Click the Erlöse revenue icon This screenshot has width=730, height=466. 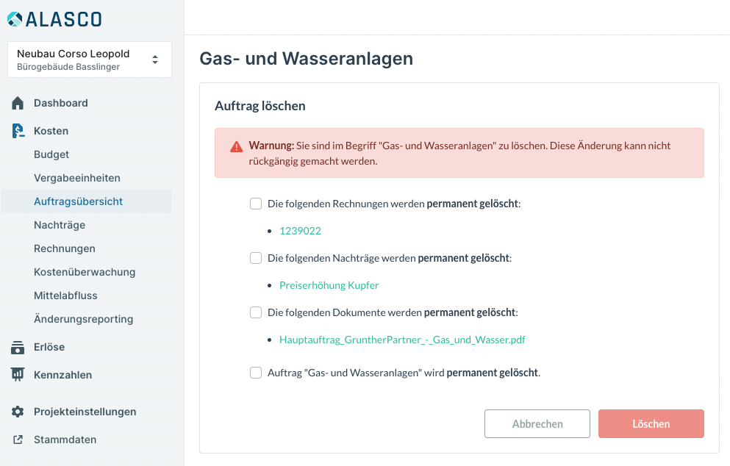point(18,347)
